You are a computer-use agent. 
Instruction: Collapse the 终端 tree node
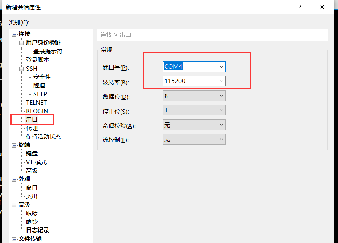(x=14, y=145)
